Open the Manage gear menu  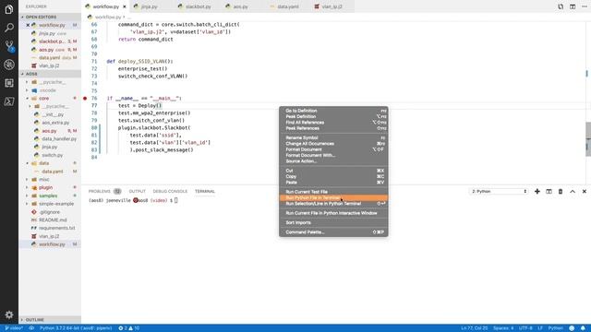point(9,314)
